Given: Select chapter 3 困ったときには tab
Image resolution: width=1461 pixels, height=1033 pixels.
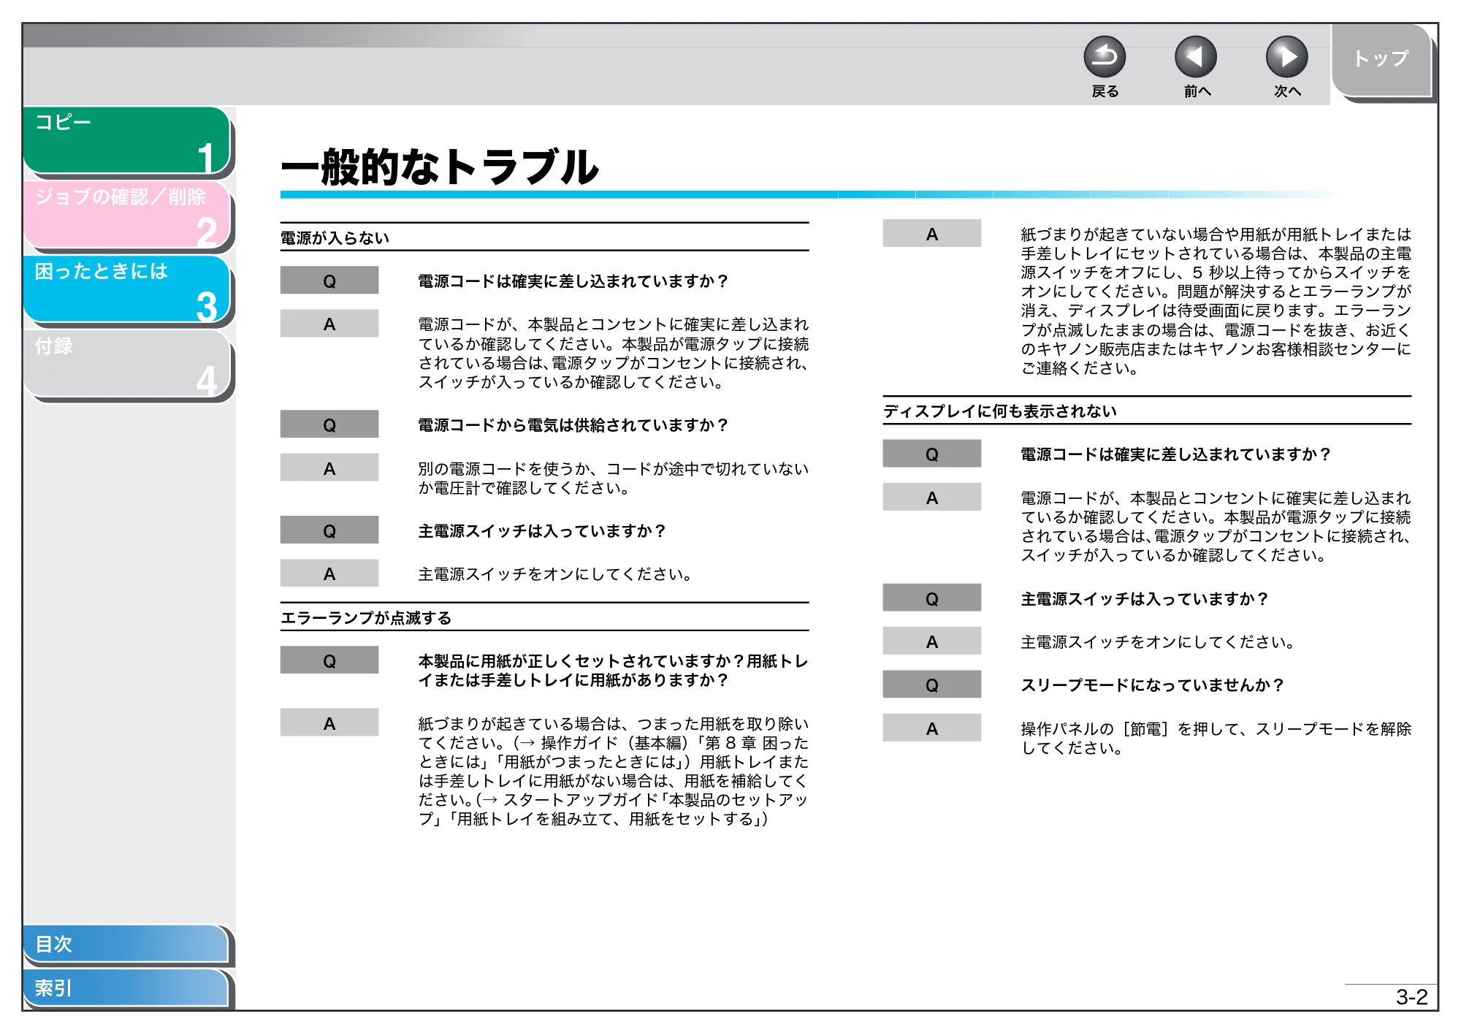Looking at the screenshot, I should pos(127,290).
